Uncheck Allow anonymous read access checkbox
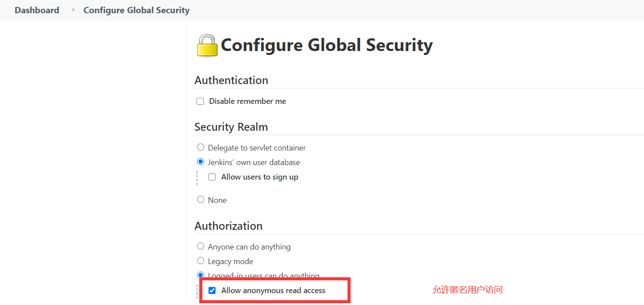The image size is (644, 305). coord(212,290)
